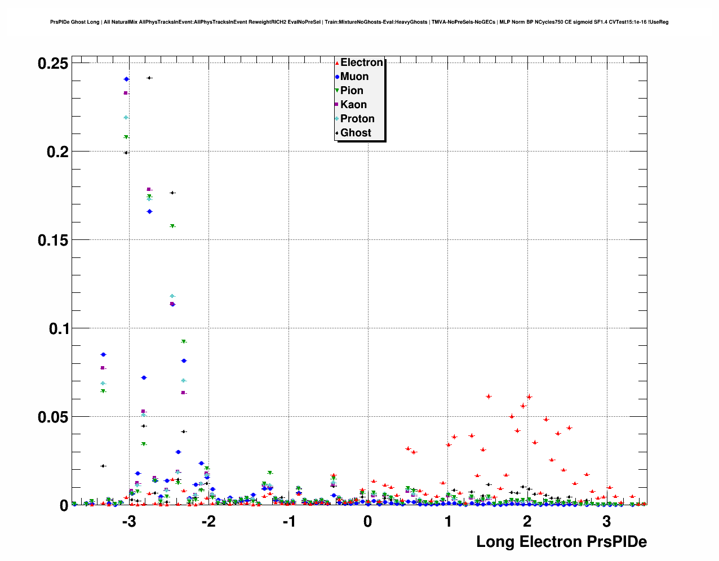Click the 2 x-axis tick label
This screenshot has width=719, height=561.
[x=527, y=522]
